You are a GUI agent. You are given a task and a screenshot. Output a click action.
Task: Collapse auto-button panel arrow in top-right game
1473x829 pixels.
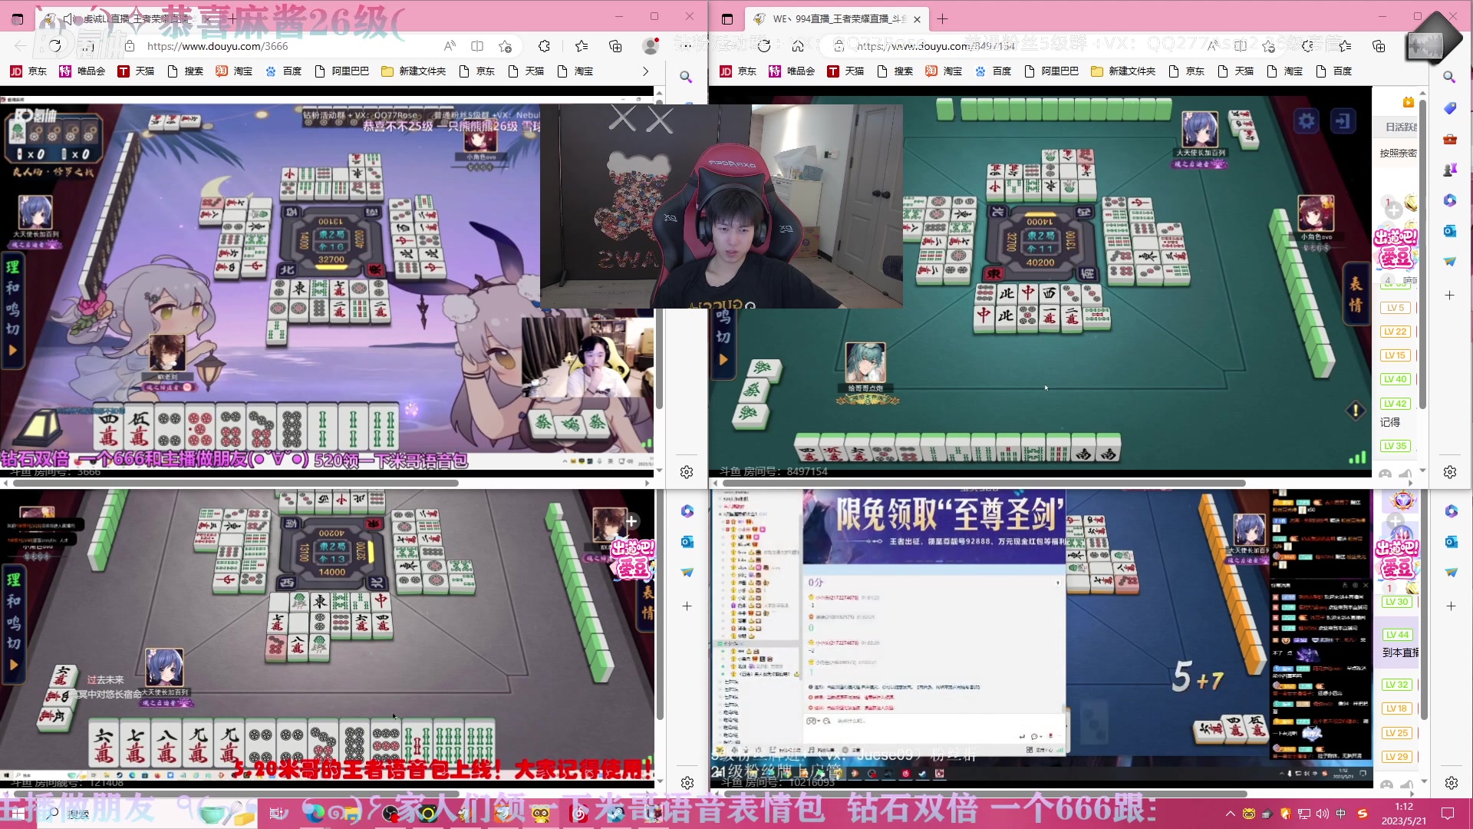coord(723,359)
